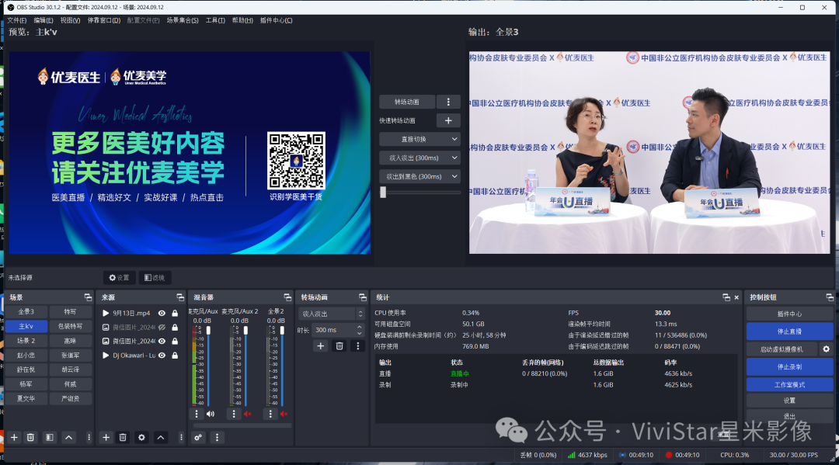The image size is (839, 465).
Task: Add a new source with the plus icon
Action: 106,437
